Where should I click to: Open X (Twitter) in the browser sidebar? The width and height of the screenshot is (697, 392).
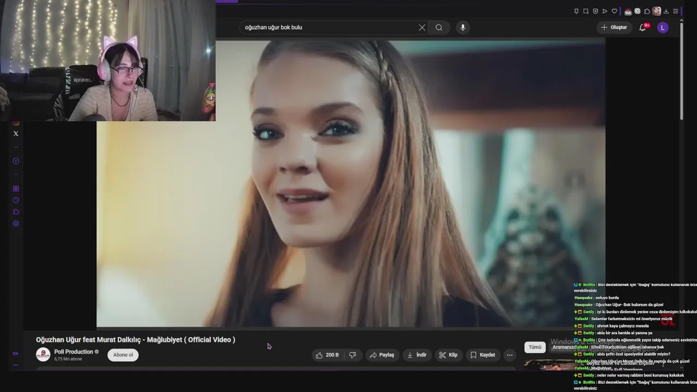point(16,133)
